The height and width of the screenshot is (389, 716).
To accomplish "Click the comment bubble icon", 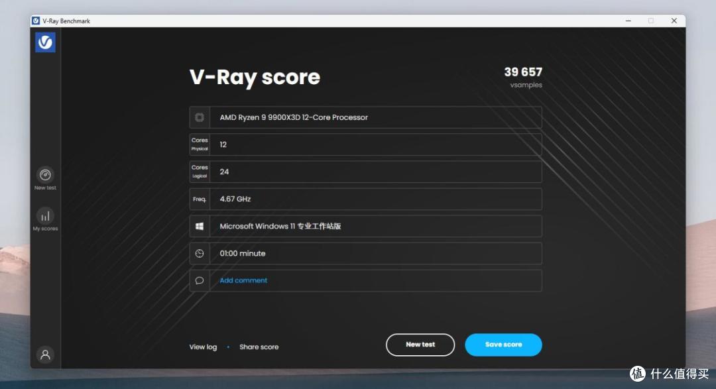I will pos(200,280).
